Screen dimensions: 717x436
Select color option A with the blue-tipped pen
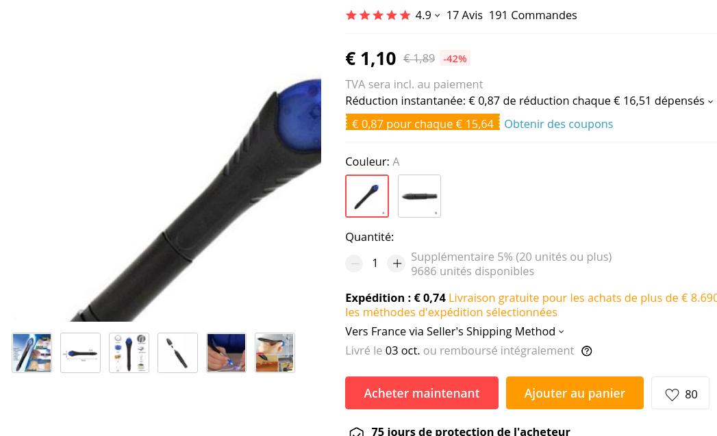(x=367, y=196)
